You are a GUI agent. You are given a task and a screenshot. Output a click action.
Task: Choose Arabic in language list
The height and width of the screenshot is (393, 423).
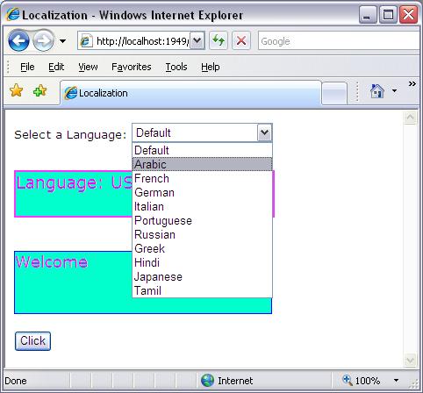pos(203,164)
